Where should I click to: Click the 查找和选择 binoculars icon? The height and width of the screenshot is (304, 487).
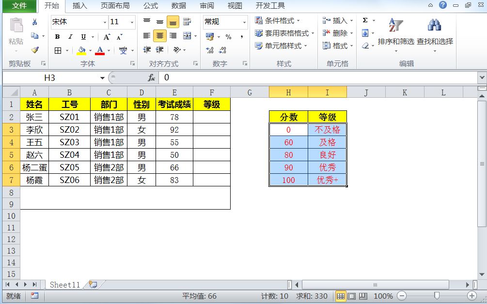pos(435,26)
